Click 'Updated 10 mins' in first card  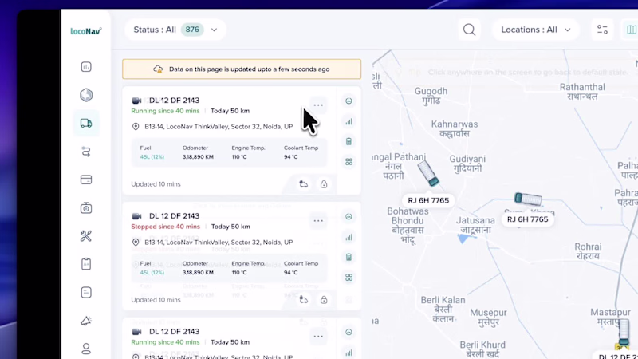(156, 184)
